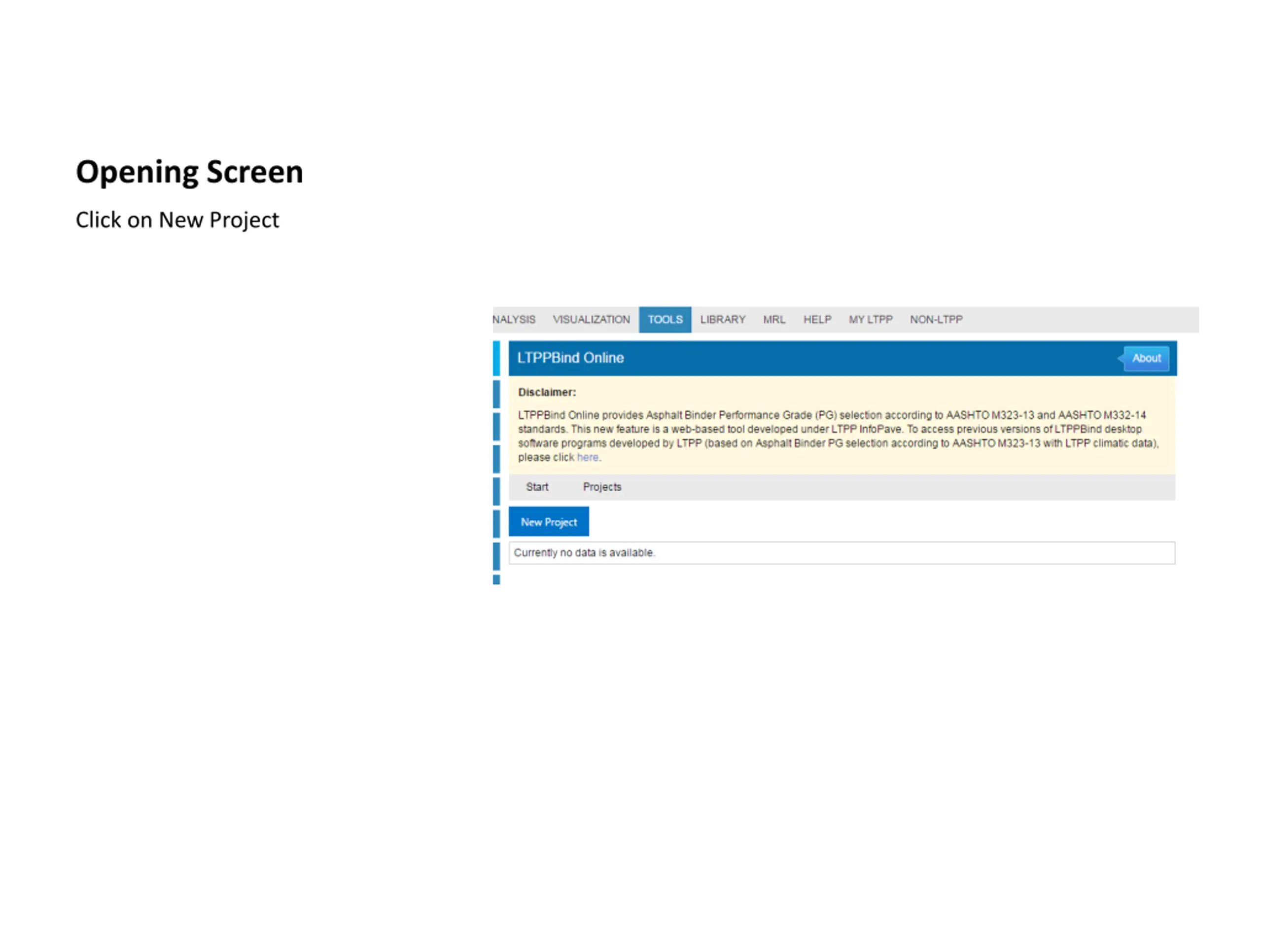
Task: Select the MRL navigation item
Action: [x=773, y=320]
